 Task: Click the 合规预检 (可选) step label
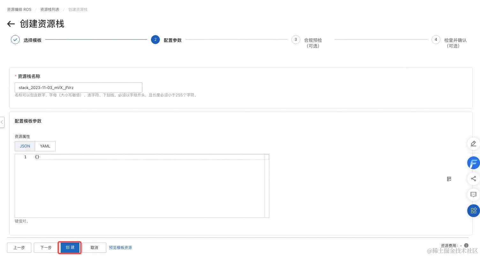pyautogui.click(x=313, y=43)
